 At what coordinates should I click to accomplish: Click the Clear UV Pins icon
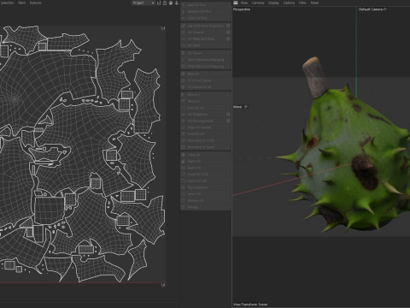point(184,18)
